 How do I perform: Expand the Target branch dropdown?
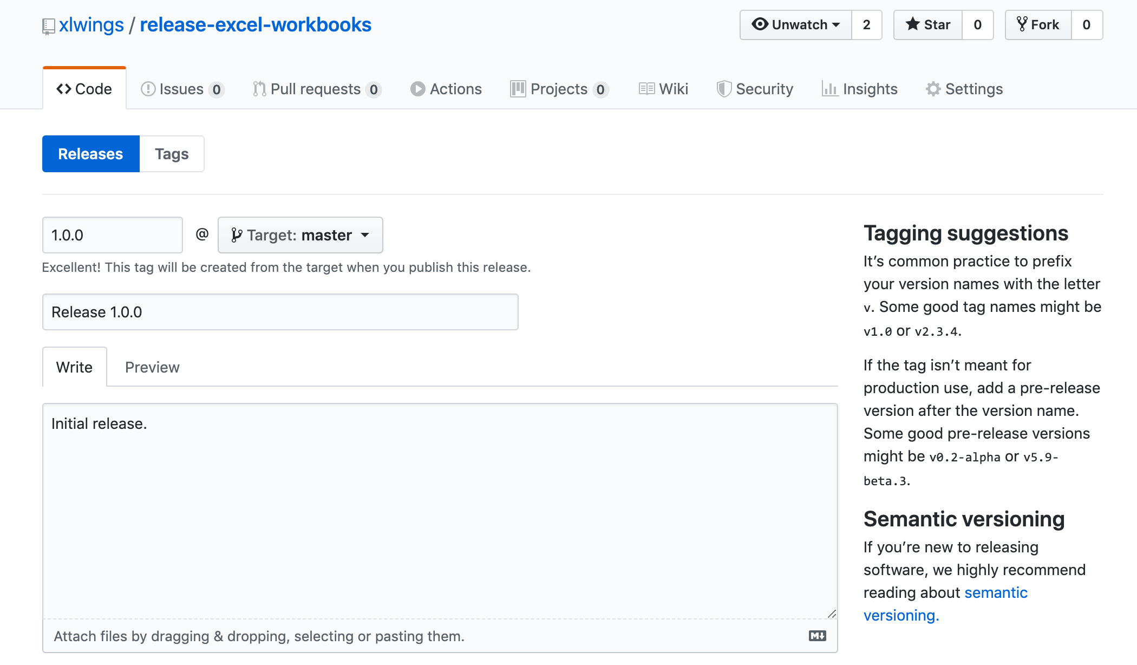299,234
